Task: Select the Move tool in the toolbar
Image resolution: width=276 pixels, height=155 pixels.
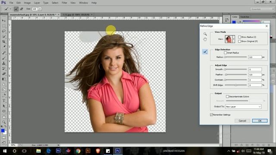Action: coord(4,21)
